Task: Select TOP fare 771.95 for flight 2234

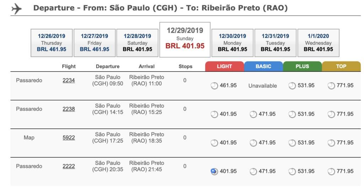Action: tap(331, 86)
